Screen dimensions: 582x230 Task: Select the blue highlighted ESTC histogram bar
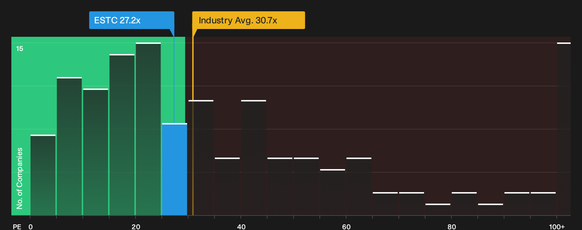pyautogui.click(x=175, y=169)
